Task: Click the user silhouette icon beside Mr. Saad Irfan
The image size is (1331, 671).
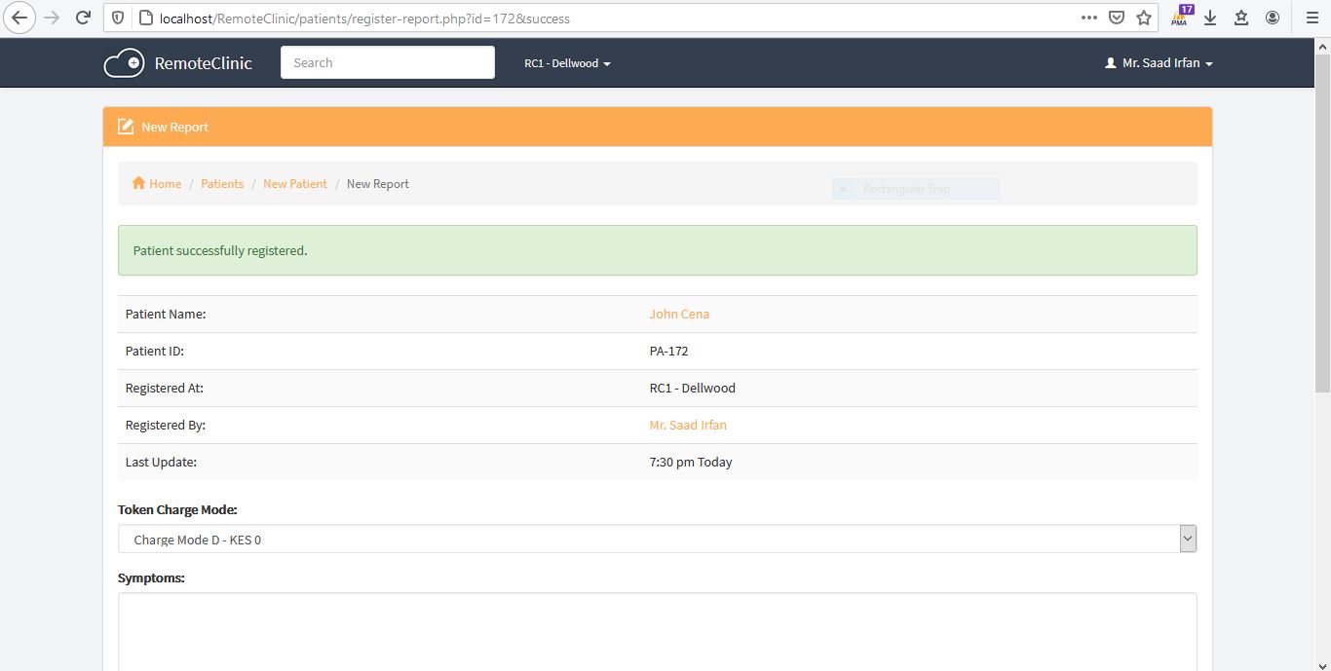Action: [x=1110, y=63]
